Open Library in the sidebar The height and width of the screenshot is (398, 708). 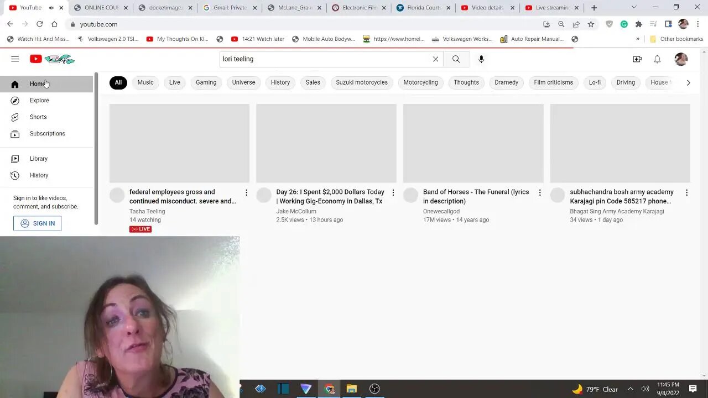[46, 159]
